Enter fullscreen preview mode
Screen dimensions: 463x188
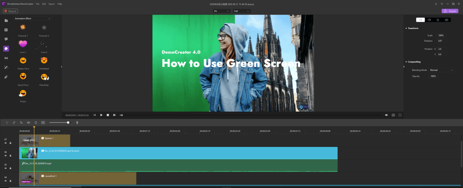point(400,115)
